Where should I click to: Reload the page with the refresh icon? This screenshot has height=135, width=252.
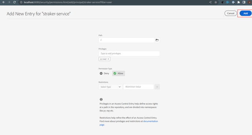[x=14, y=2]
